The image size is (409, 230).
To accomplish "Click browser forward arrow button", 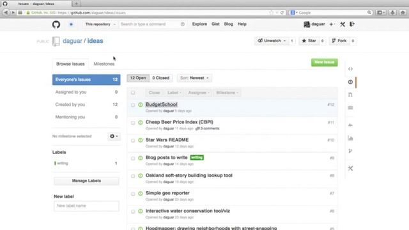I will pos(13,13).
